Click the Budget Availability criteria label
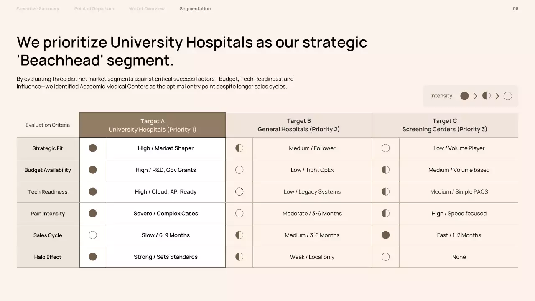535x301 pixels. tap(48, 170)
